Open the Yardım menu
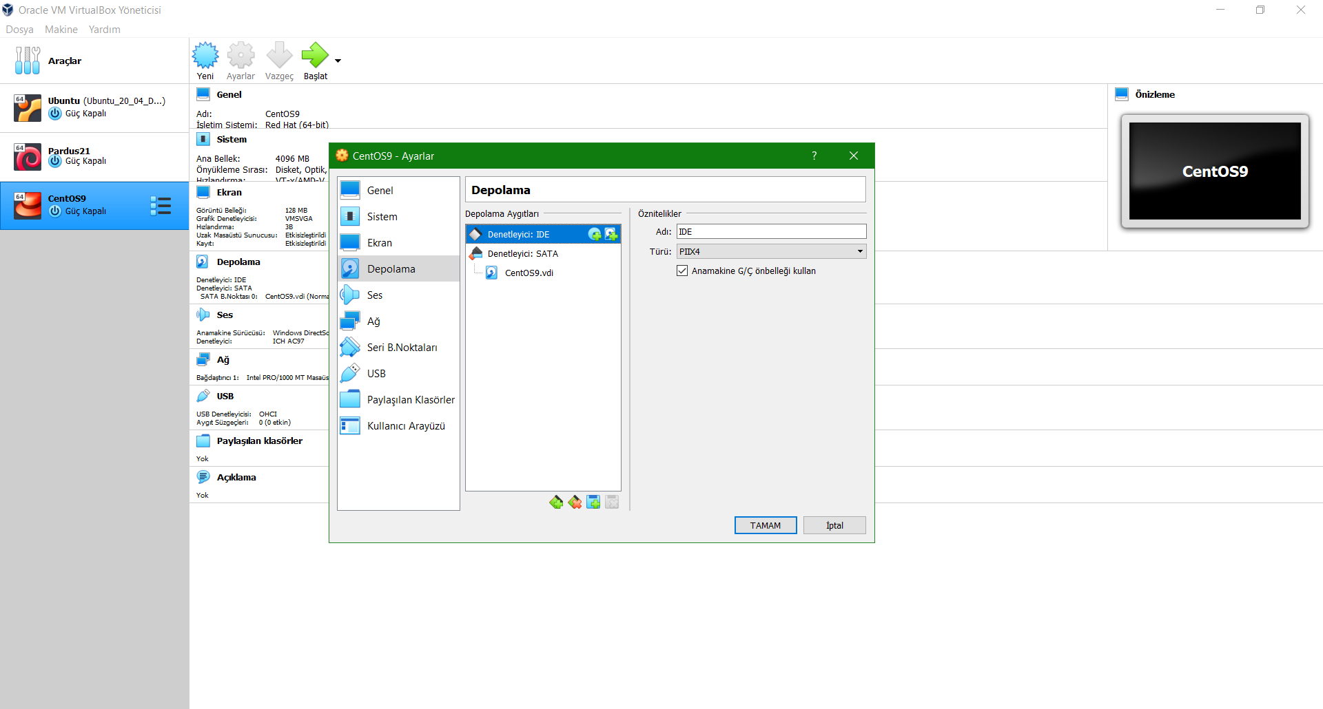The image size is (1323, 709). (105, 30)
